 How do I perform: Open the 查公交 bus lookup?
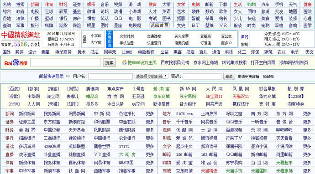pyautogui.click(x=226, y=36)
